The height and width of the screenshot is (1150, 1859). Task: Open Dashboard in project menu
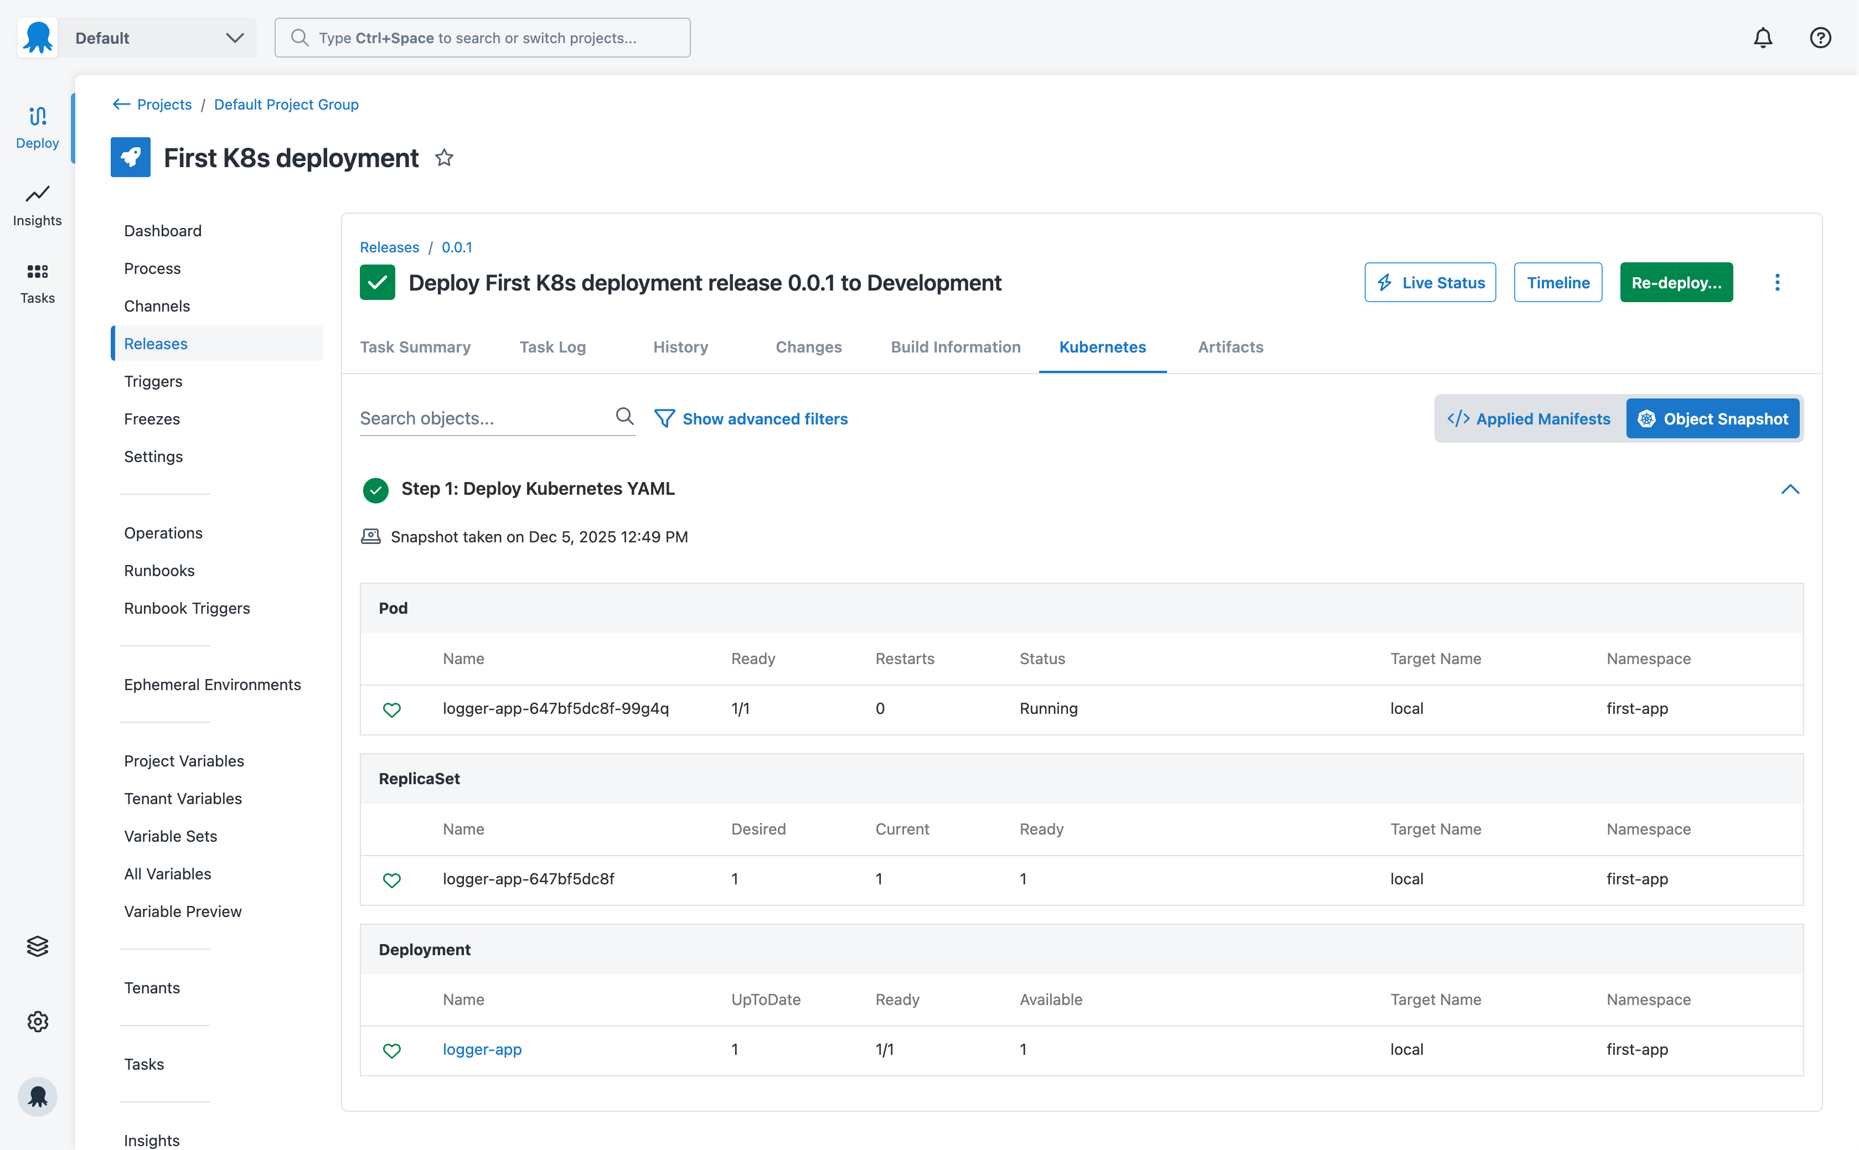coord(163,230)
